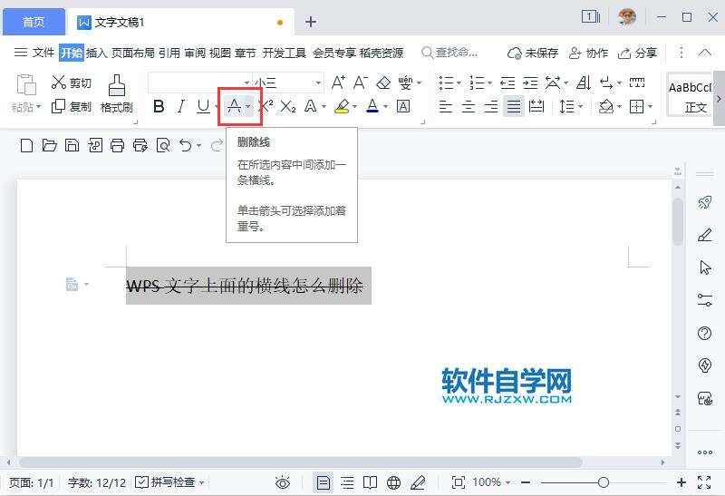Switch to the 页面布局 tab
Image resolution: width=725 pixels, height=496 pixels.
tap(133, 53)
